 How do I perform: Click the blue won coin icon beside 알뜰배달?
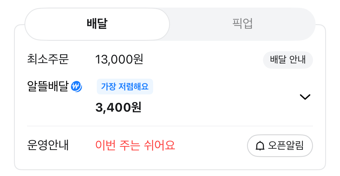[x=76, y=87]
